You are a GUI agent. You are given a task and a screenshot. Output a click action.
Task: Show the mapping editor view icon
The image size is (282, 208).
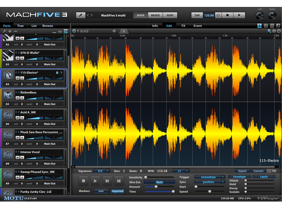272,26
